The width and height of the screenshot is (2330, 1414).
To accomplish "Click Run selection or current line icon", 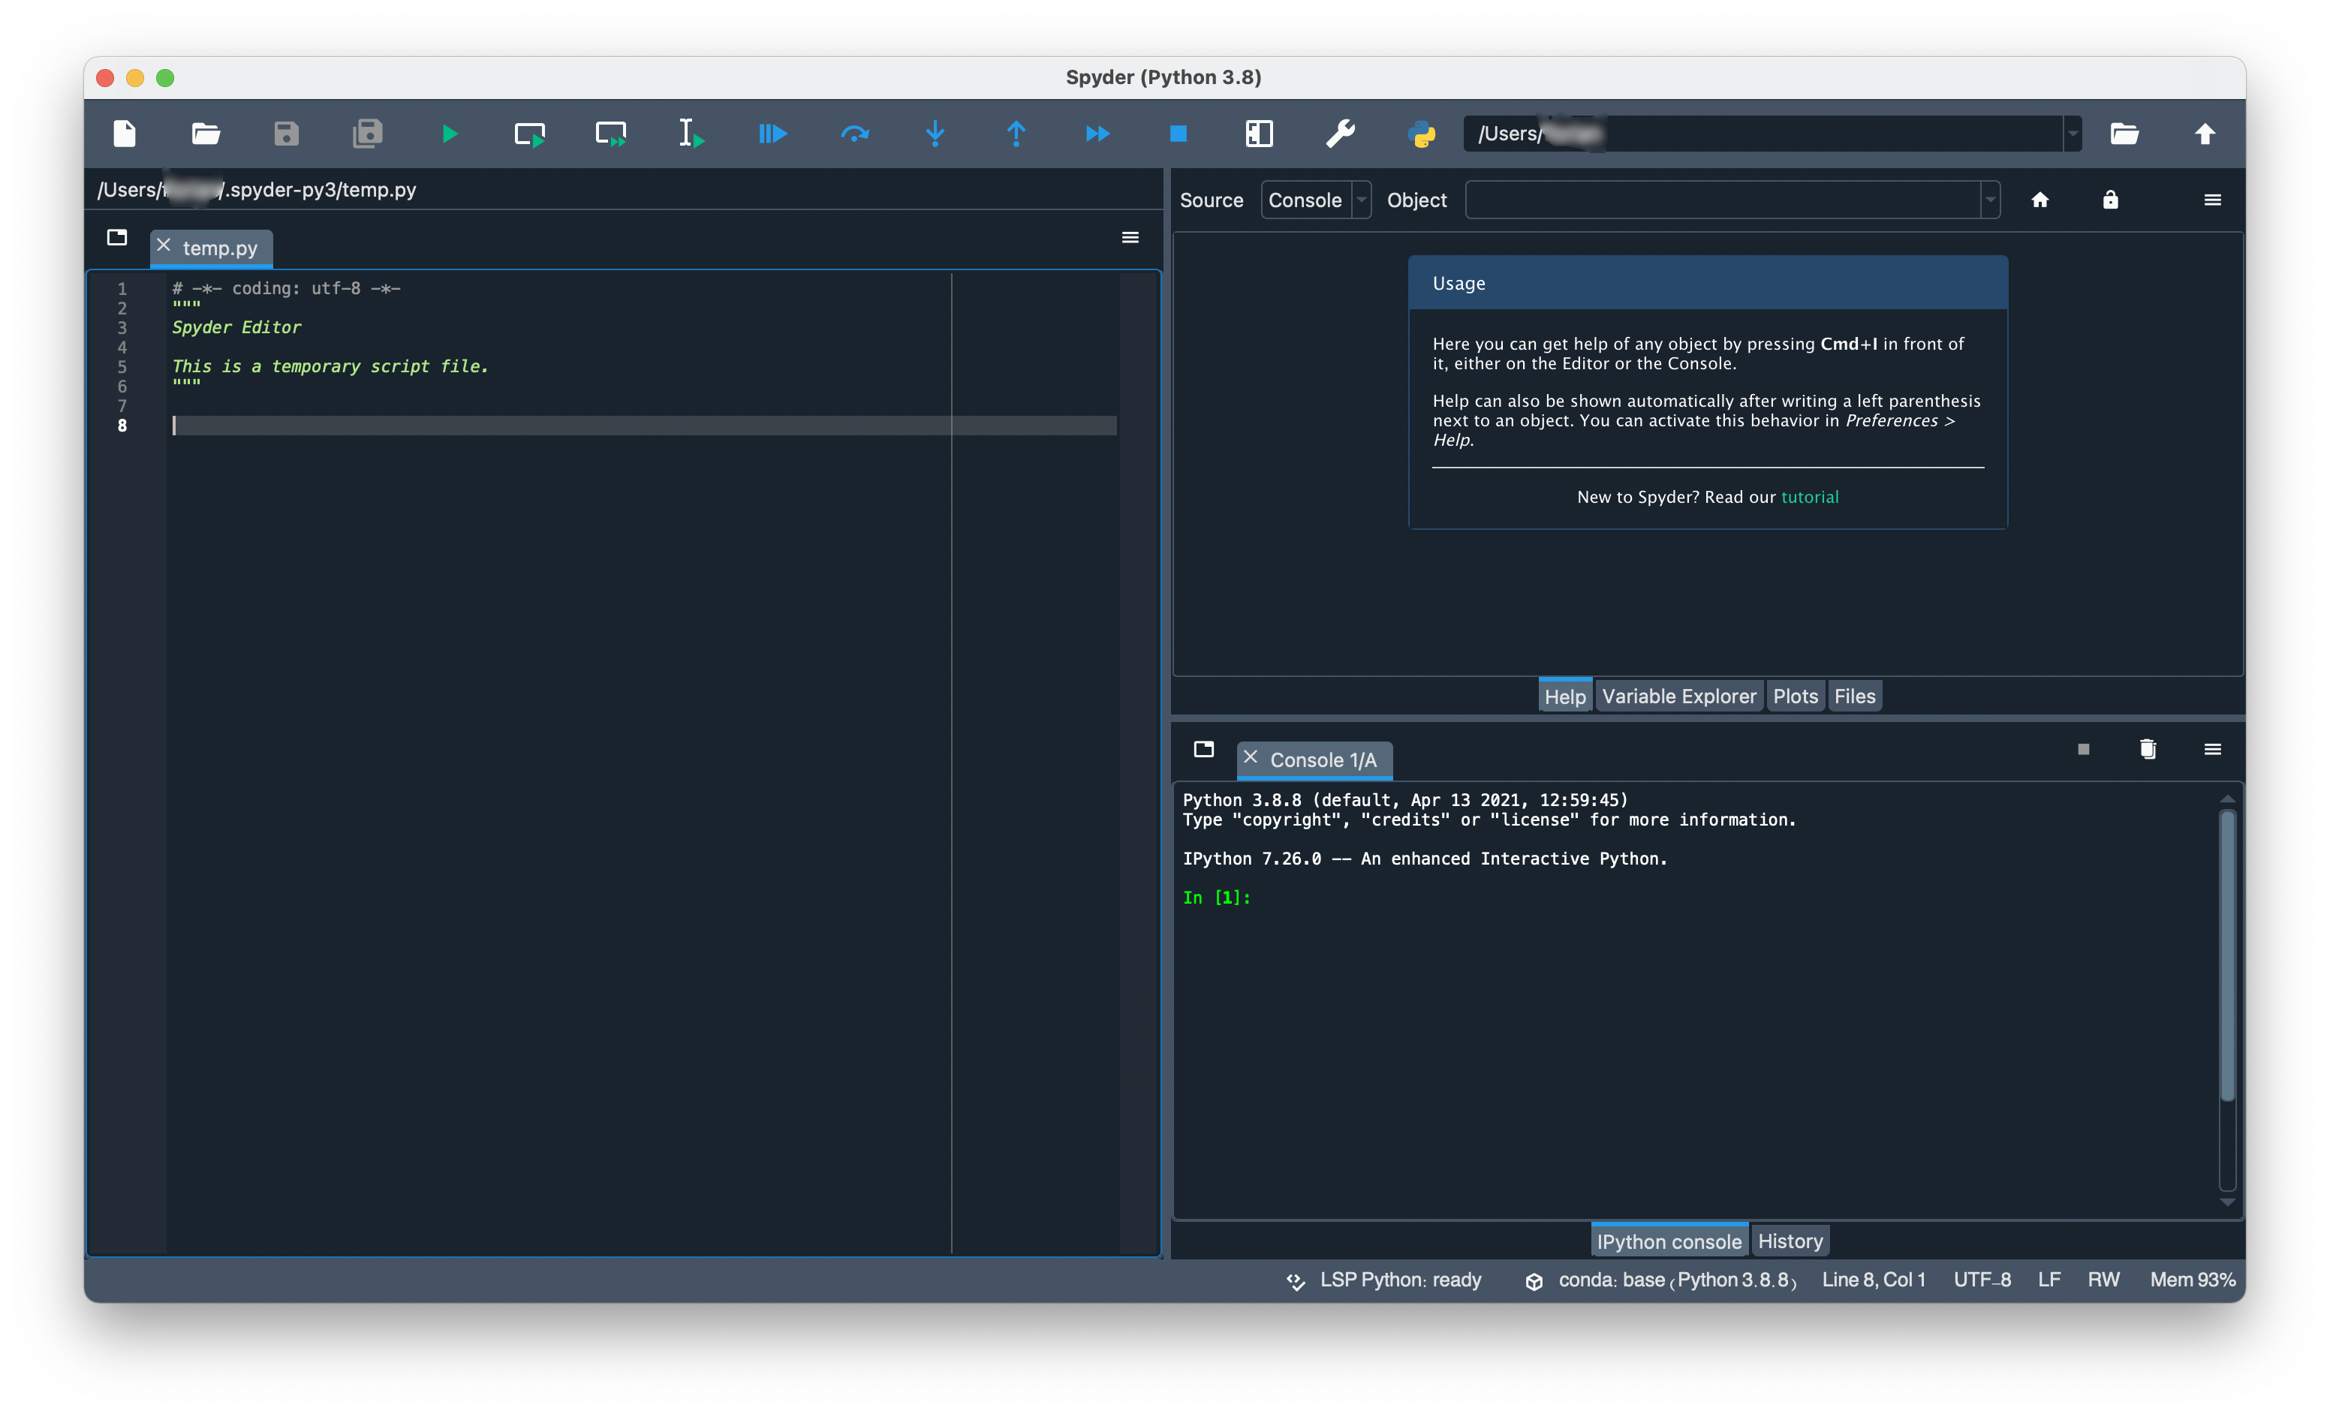I will pyautogui.click(x=691, y=134).
